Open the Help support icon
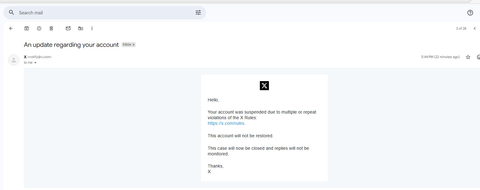Viewport: 480px width, 190px height. [x=470, y=13]
